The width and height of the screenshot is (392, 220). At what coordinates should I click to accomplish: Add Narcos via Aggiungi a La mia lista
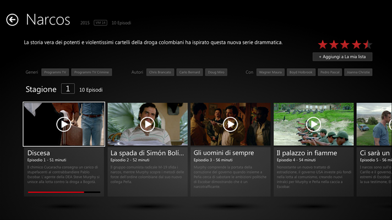pyautogui.click(x=342, y=57)
